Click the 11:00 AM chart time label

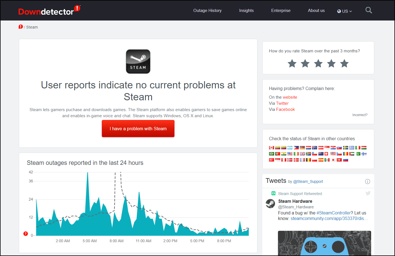click(143, 241)
